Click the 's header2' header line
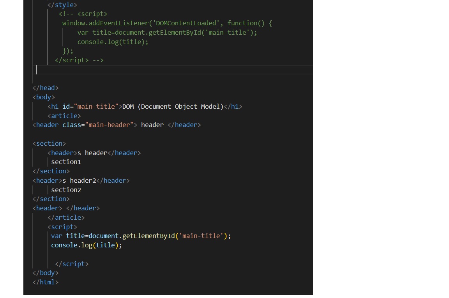This screenshot has width=449, height=298. (x=81, y=181)
